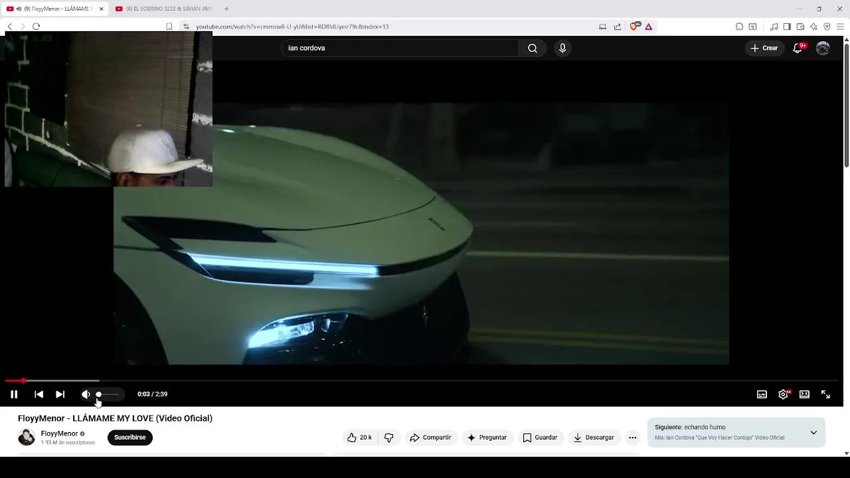Switch to the EL SOBRINO 3232 tab
The height and width of the screenshot is (478, 850).
pyautogui.click(x=163, y=9)
